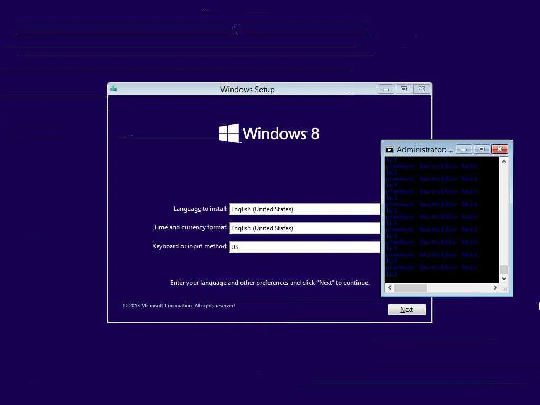Click the scroll left arrow in command prompt

click(390, 287)
